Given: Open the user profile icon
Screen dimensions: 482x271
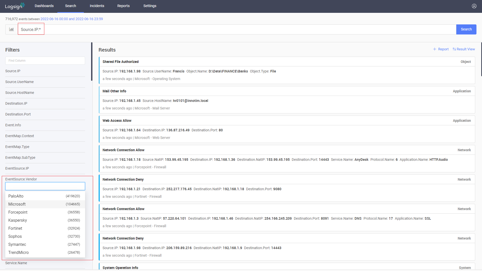Looking at the screenshot, I should (474, 6).
